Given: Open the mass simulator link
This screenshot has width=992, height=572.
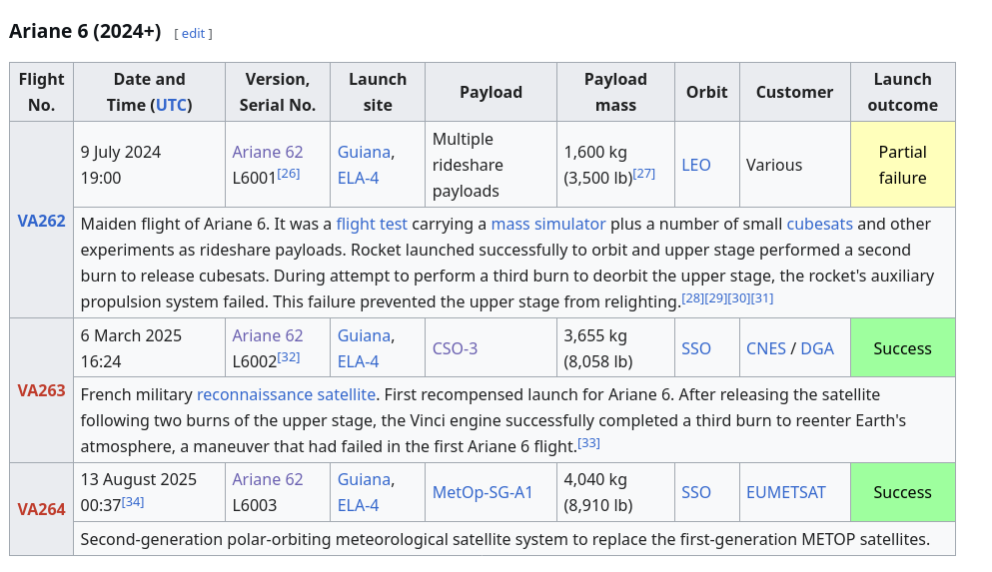Looking at the screenshot, I should [547, 224].
